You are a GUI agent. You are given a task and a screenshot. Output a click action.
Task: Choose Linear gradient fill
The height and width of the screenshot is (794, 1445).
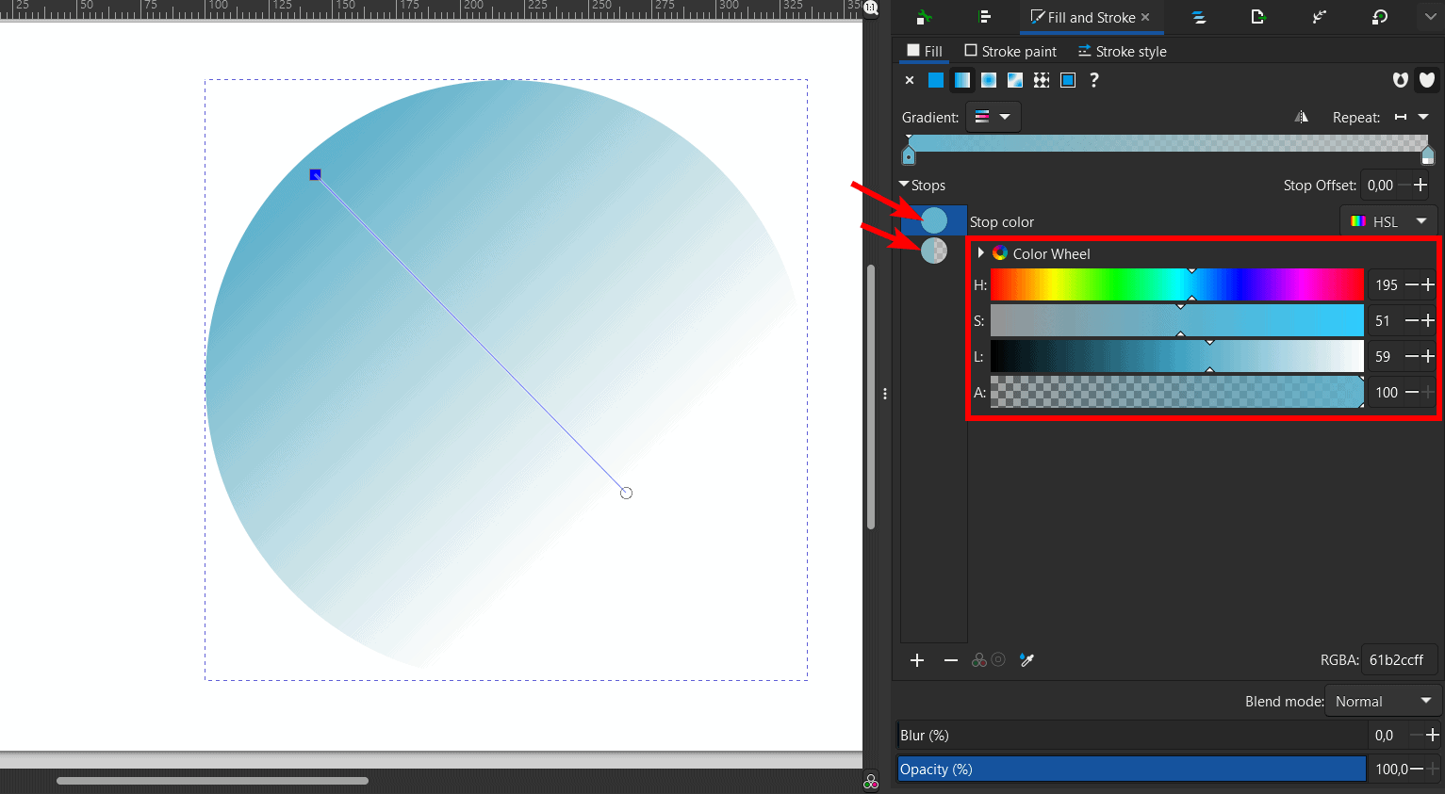(962, 80)
